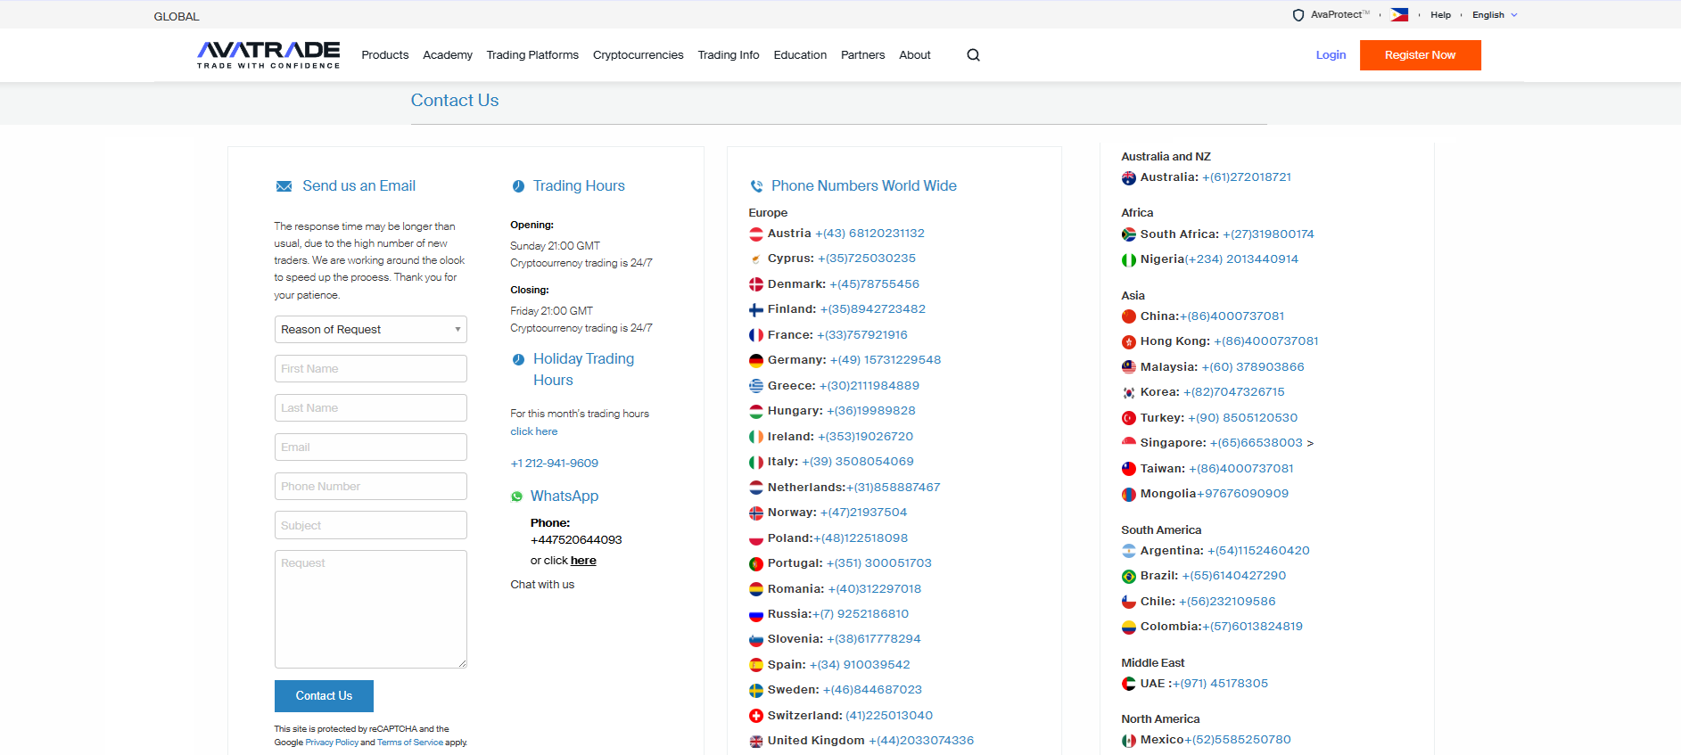
Task: Click the phone icon beside Phone Numbers World Wide
Action: [756, 186]
